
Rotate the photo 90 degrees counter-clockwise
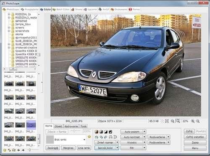coord(101,137)
